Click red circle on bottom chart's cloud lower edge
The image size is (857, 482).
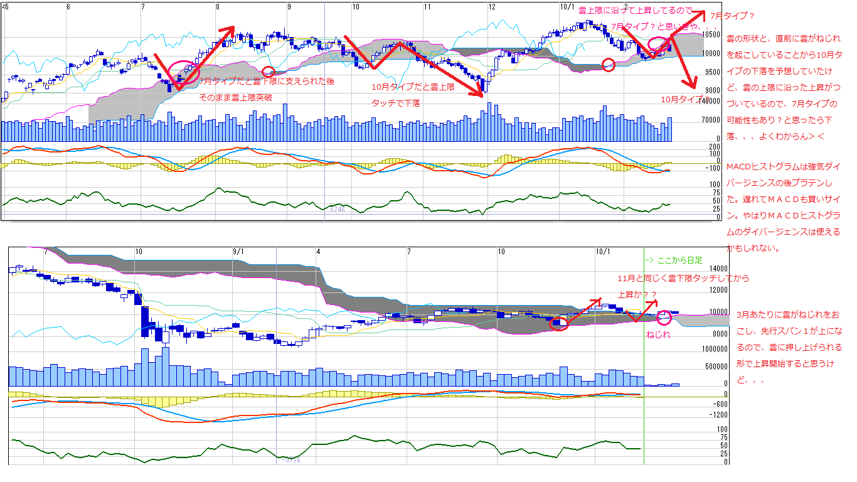559,323
